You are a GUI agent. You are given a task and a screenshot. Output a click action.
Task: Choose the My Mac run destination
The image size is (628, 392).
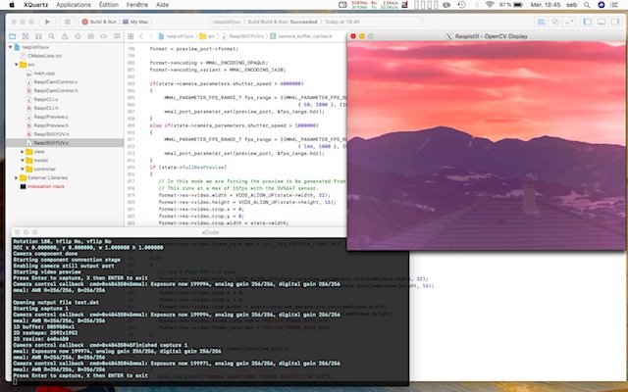coord(135,22)
